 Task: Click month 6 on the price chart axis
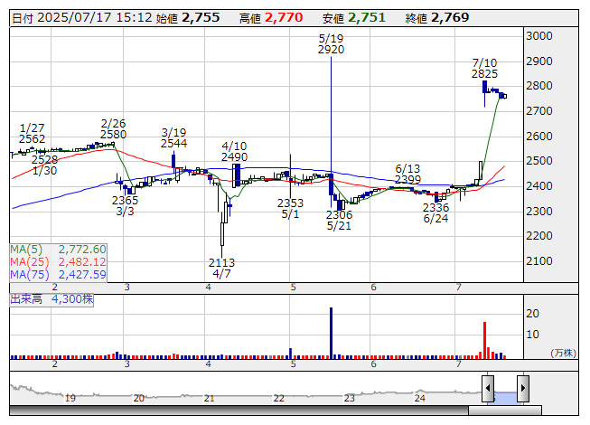373,288
